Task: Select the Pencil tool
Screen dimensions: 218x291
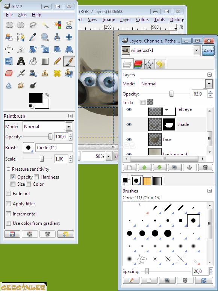Action: point(57,61)
